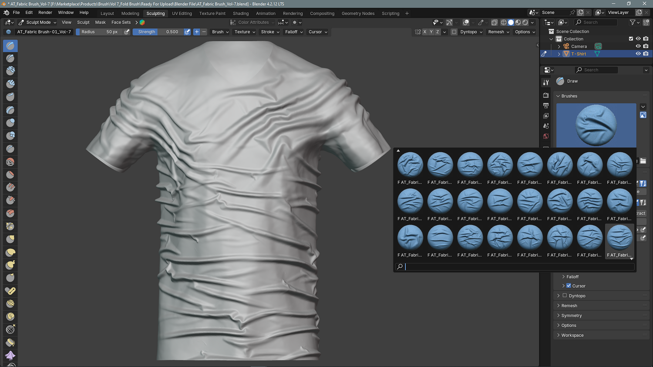The height and width of the screenshot is (367, 653).
Task: Switch viewport to wireframe shading
Action: pos(504,22)
